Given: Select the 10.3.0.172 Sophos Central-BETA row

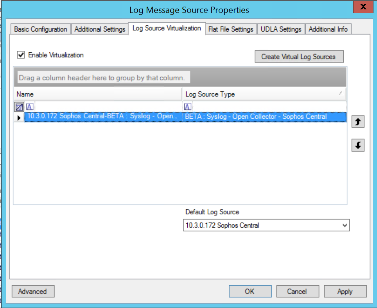Looking at the screenshot, I should point(102,117).
